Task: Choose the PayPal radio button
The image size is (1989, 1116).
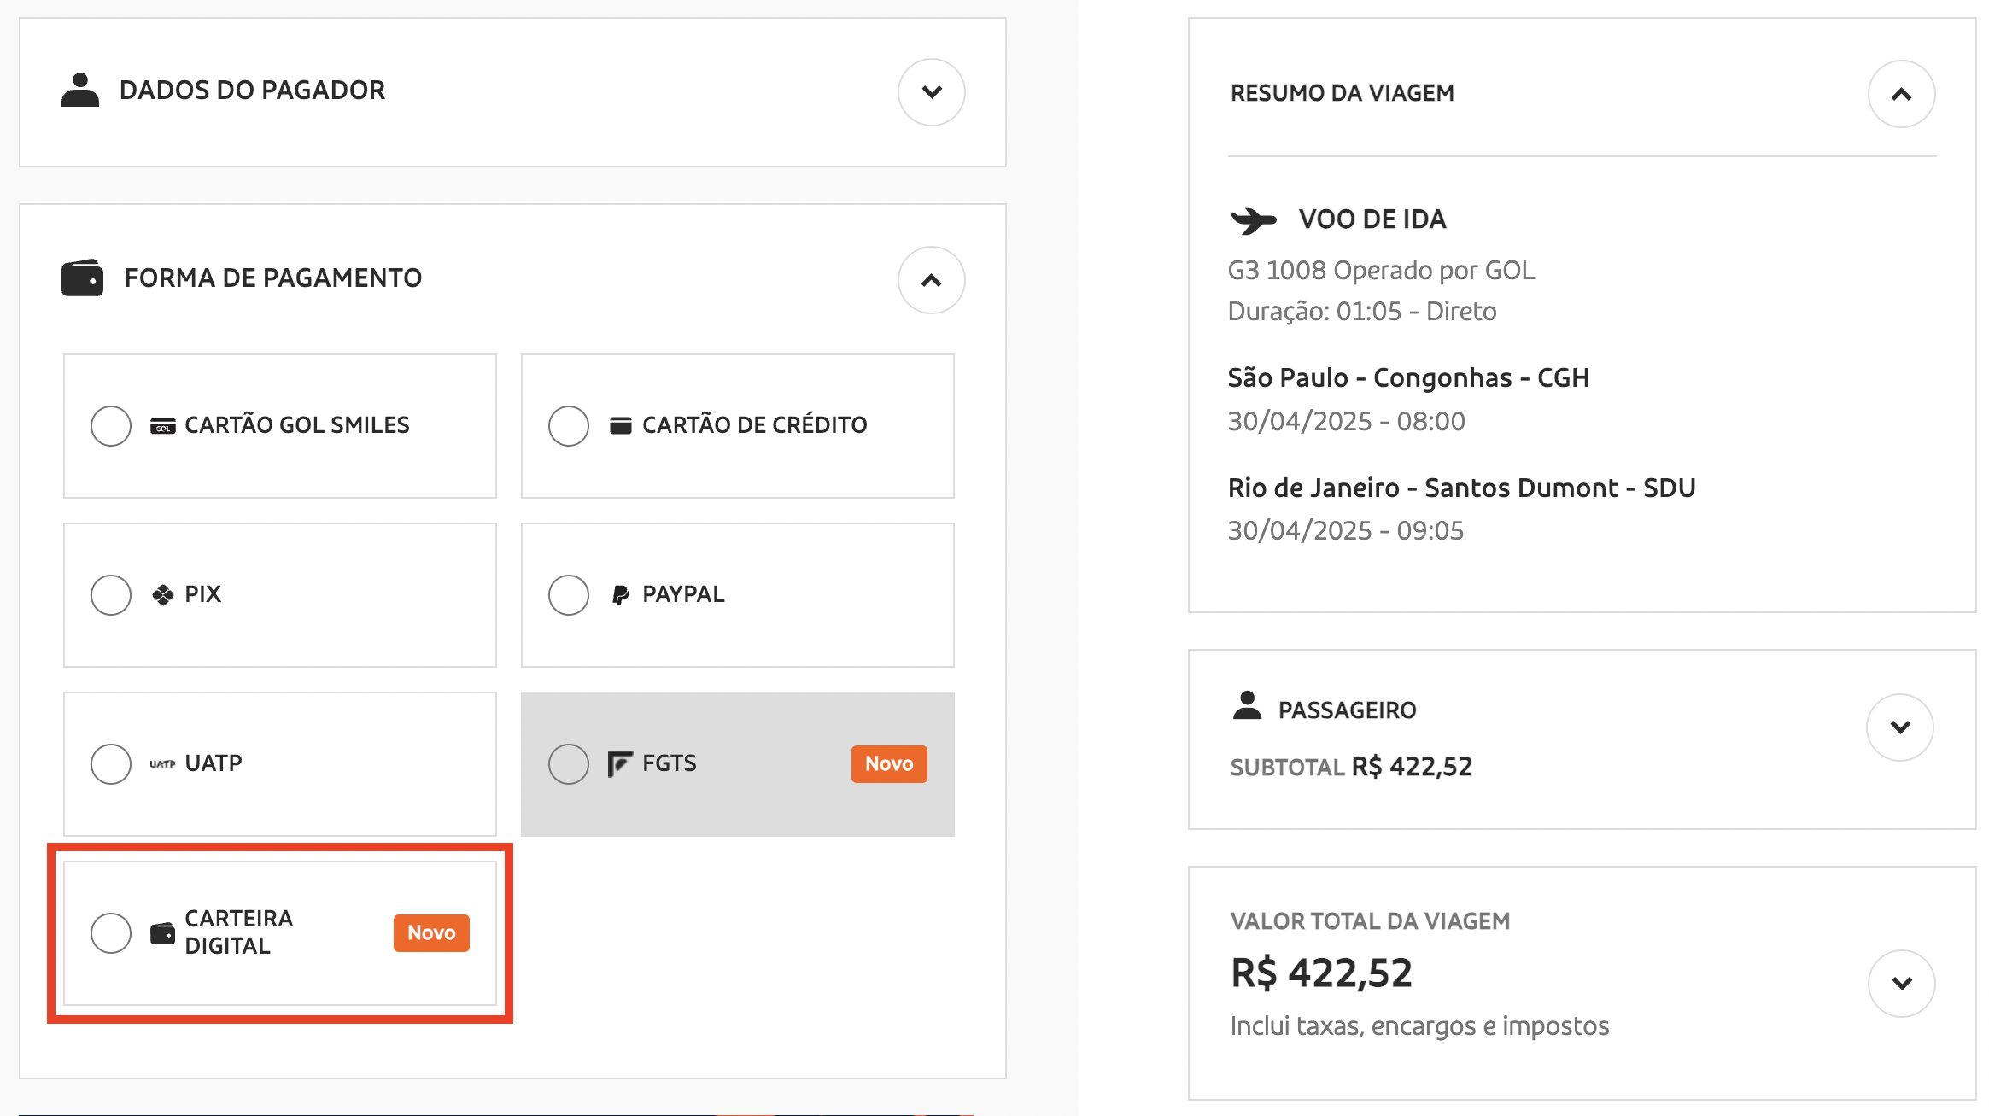Action: (569, 595)
